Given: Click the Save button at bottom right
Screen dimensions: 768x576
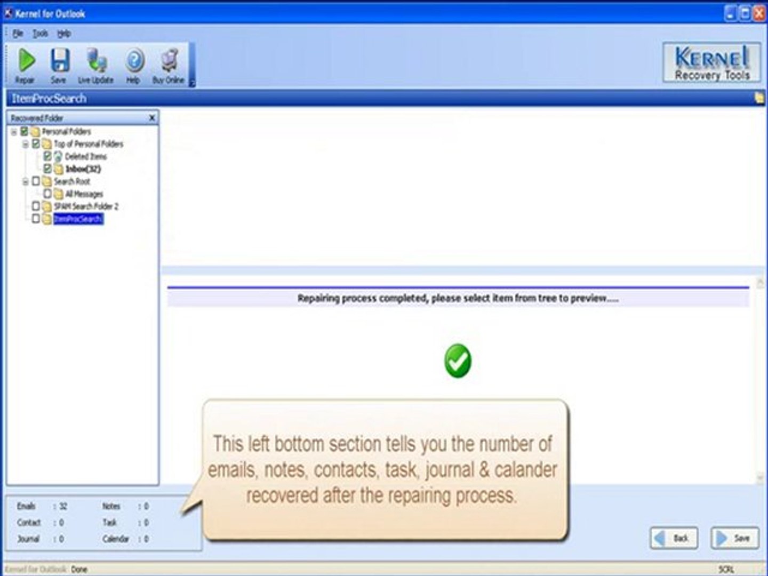Looking at the screenshot, I should point(734,538).
